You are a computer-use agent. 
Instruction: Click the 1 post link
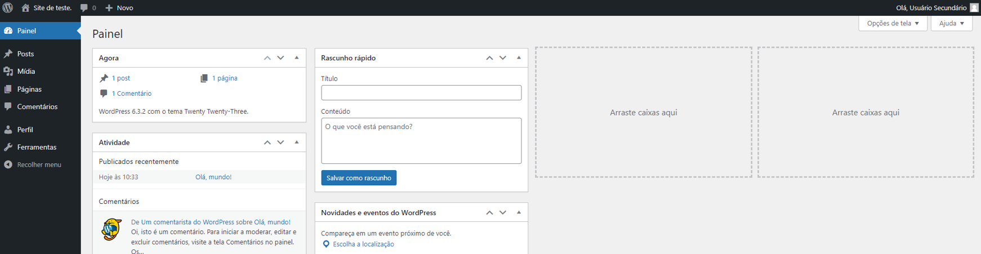pyautogui.click(x=121, y=78)
